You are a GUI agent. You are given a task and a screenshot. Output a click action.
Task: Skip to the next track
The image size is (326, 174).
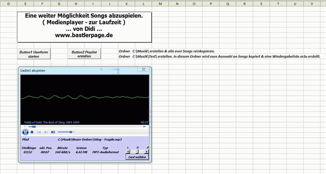(46, 132)
